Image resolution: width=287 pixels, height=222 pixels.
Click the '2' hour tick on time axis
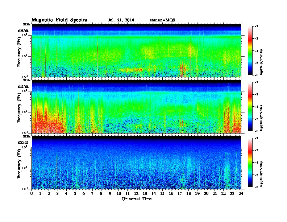point(49,194)
